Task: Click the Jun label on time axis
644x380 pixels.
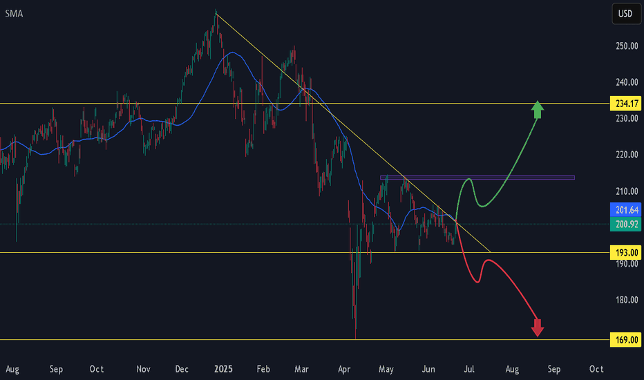Action: [x=428, y=369]
